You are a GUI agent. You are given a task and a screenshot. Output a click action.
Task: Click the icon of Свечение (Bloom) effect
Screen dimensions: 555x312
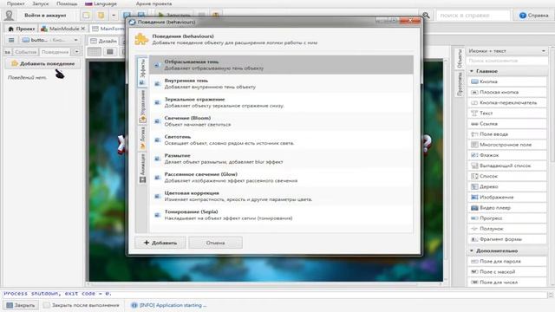click(158, 121)
